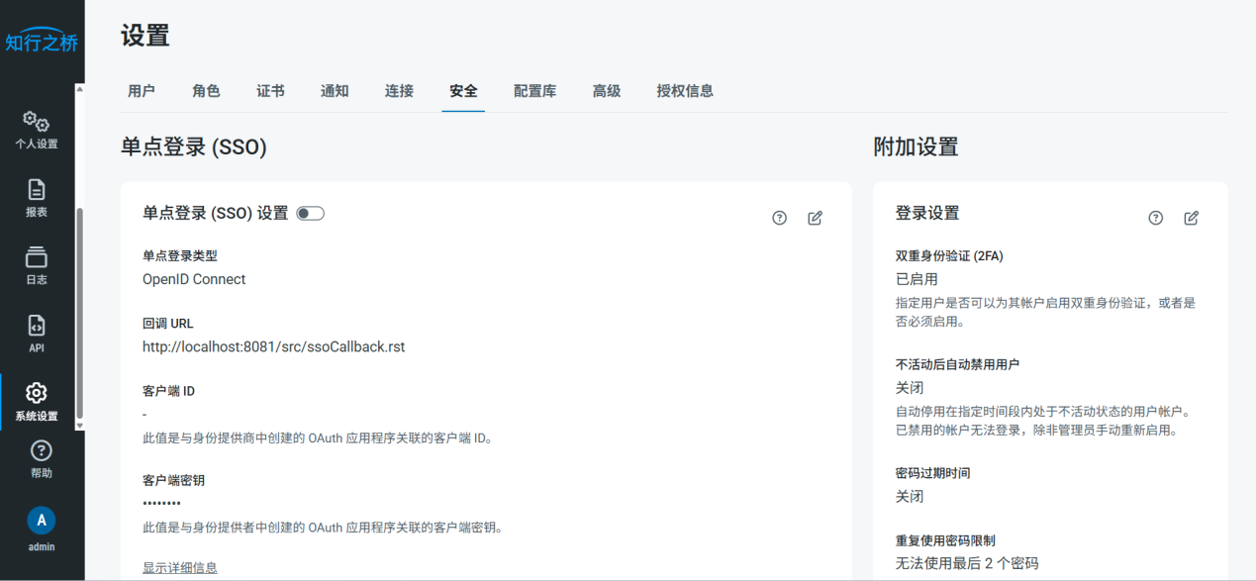
Task: Show help for 登录设置
Action: tap(1155, 218)
